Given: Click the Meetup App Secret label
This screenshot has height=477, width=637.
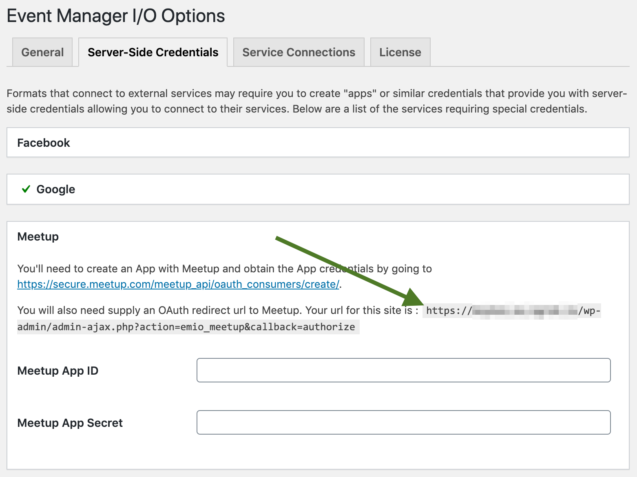Looking at the screenshot, I should (69, 423).
